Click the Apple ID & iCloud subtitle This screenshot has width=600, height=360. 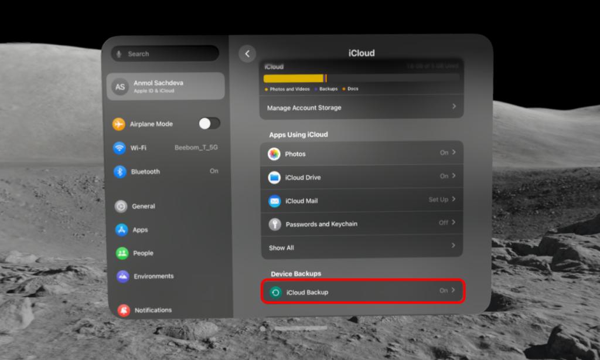tap(154, 91)
